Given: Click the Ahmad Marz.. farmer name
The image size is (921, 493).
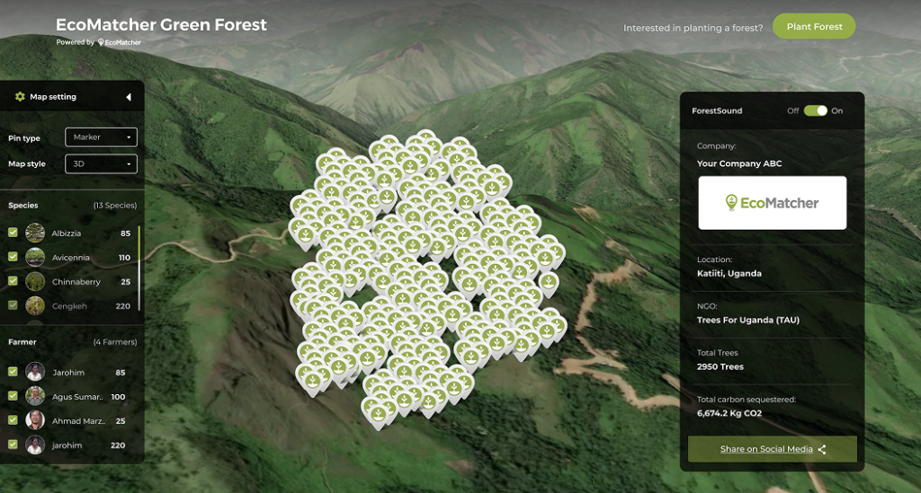Looking at the screenshot, I should coord(79,421).
